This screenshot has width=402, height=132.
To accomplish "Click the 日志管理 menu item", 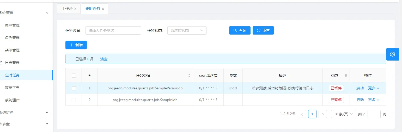I will coord(12,63).
